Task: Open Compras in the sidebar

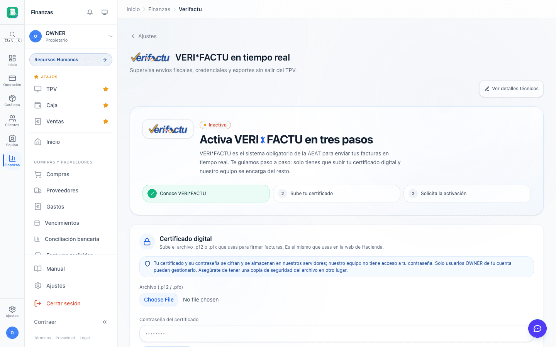Action: 71,174
